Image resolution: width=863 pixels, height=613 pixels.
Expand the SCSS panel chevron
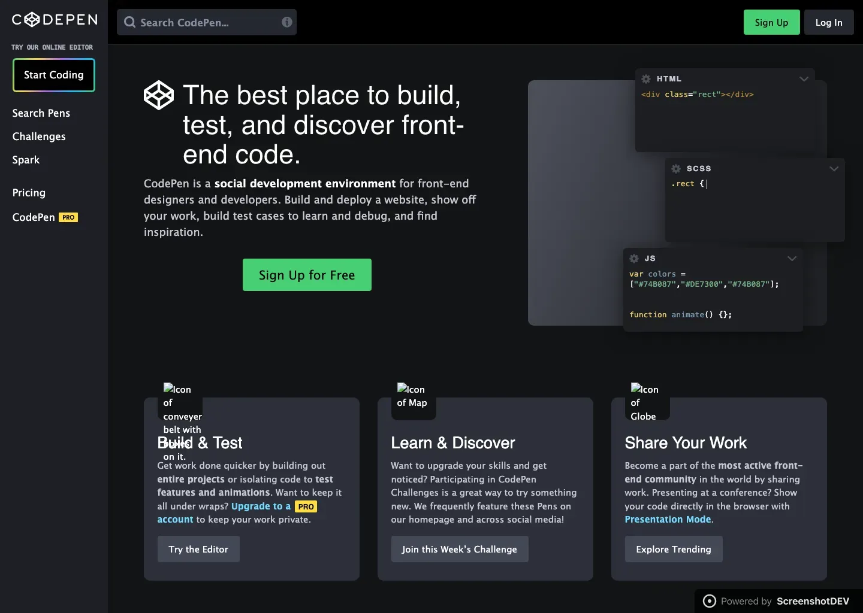[834, 169]
